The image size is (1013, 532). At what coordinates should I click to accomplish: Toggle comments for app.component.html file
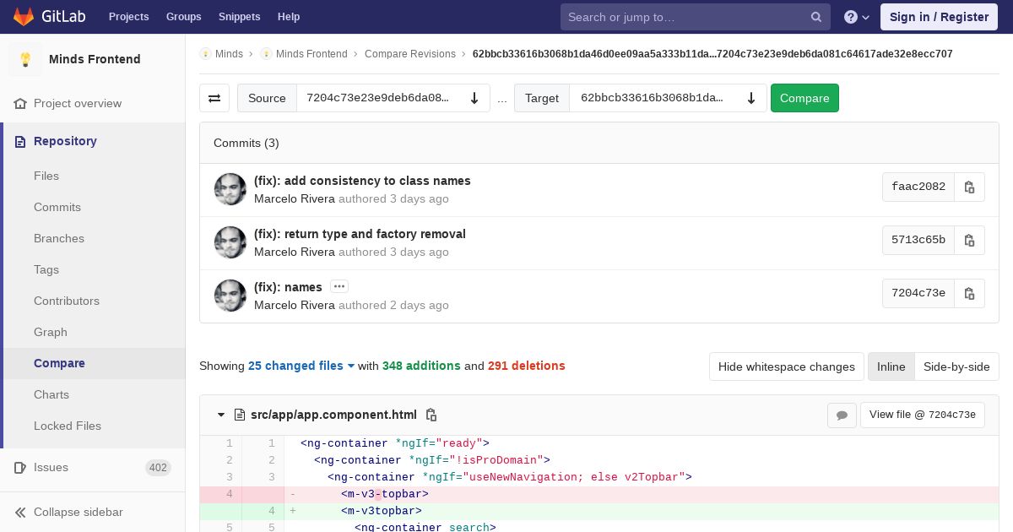pyautogui.click(x=842, y=415)
